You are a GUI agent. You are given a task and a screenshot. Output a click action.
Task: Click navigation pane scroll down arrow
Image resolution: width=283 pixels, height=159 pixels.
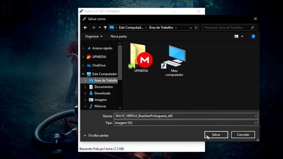(x=120, y=108)
